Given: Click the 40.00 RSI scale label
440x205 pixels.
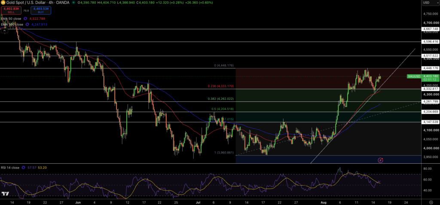Looking at the screenshot, I should click(427, 190).
